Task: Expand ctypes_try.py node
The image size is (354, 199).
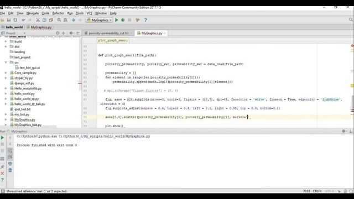Action: [6, 78]
